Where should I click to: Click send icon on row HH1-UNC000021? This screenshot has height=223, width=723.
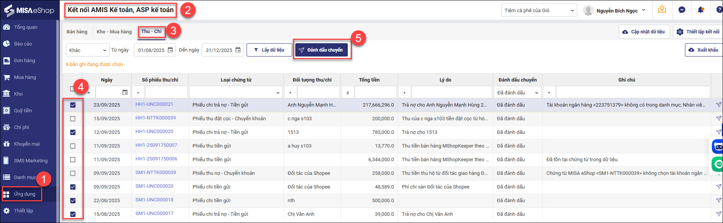click(718, 105)
